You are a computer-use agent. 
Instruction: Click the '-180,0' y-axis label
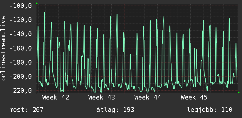pos(21,63)
